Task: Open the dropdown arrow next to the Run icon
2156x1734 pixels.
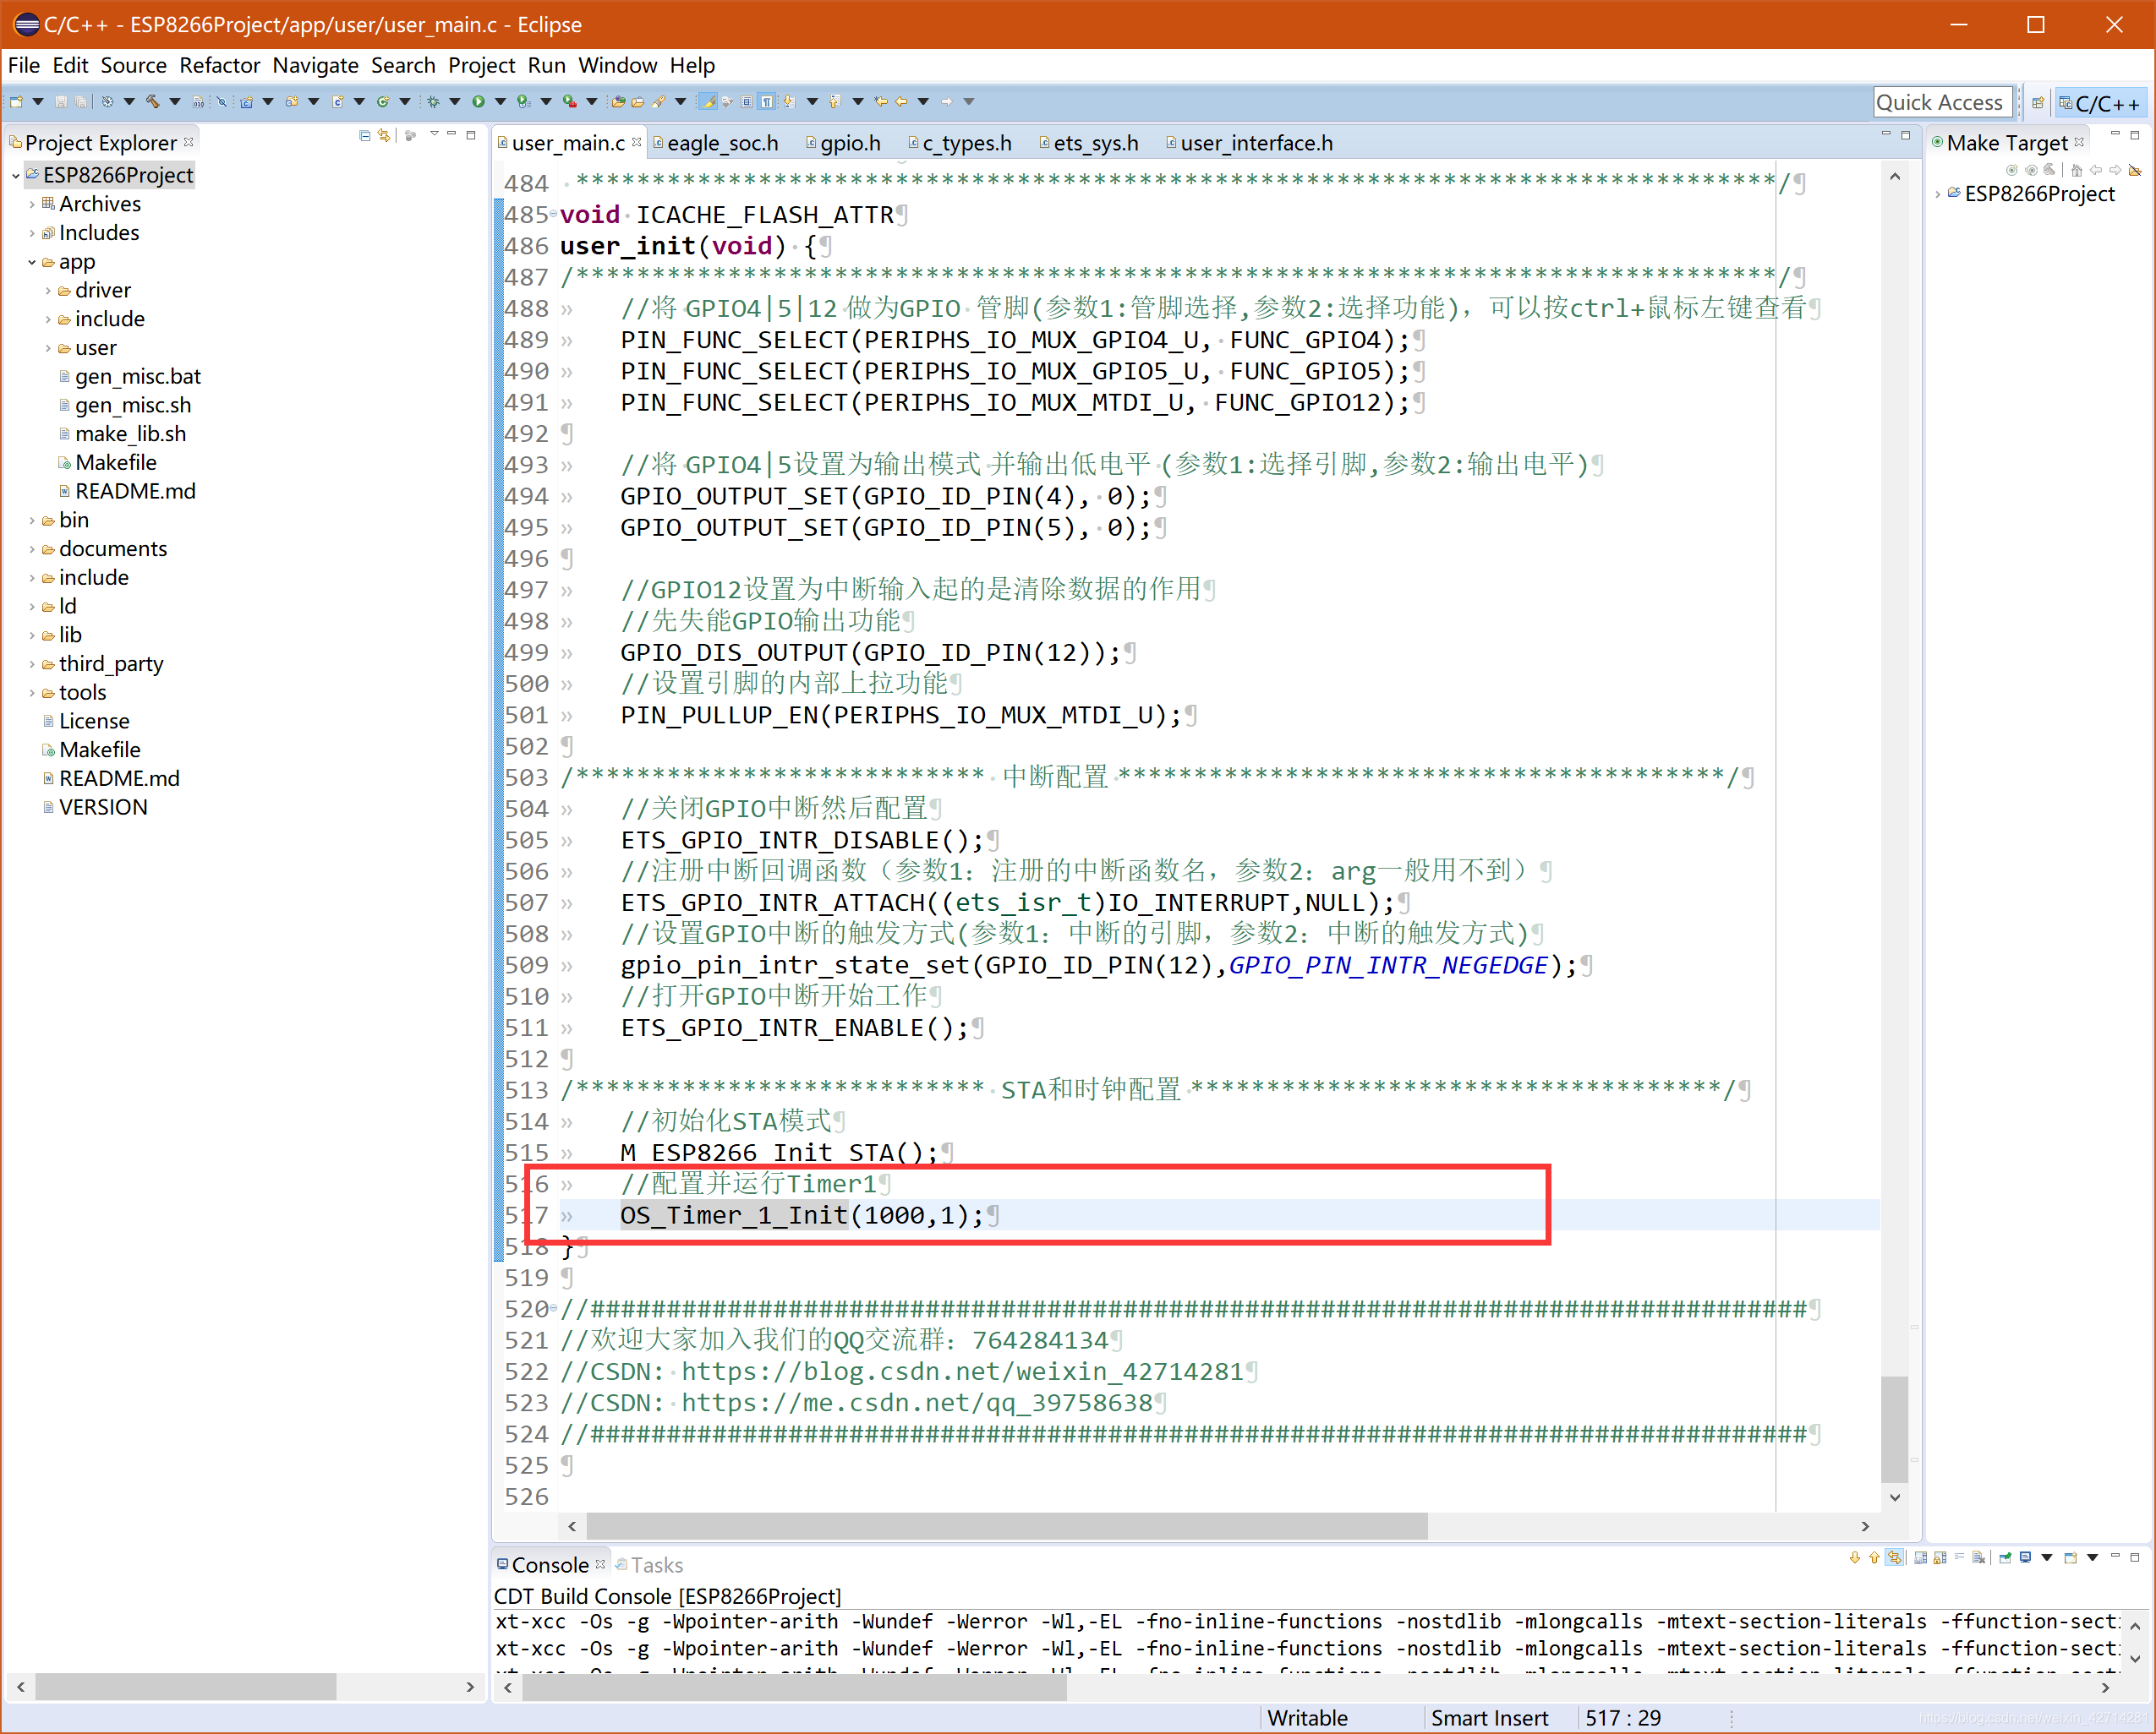Action: coord(500,102)
